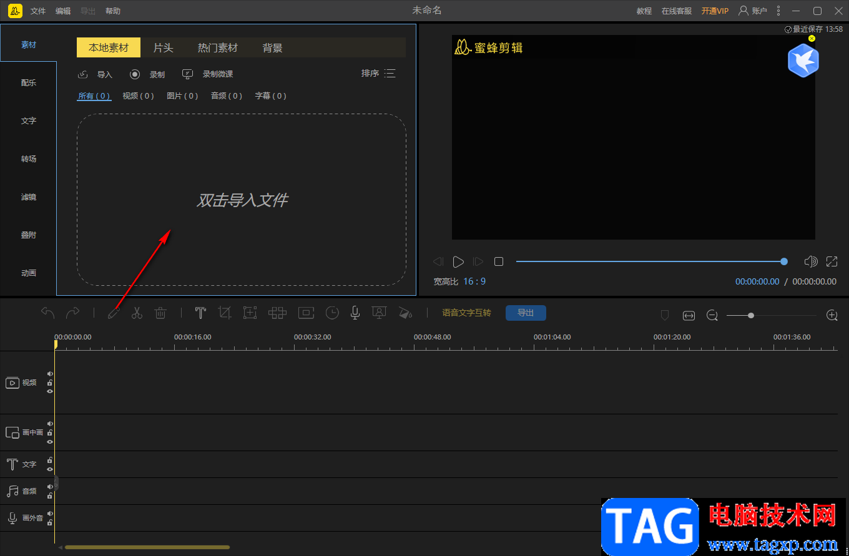Image resolution: width=849 pixels, height=556 pixels.
Task: Zoom out the timeline with minus magnifier
Action: 712,316
